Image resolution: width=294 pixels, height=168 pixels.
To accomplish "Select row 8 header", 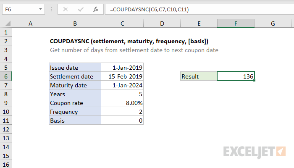I will [x=6, y=94].
